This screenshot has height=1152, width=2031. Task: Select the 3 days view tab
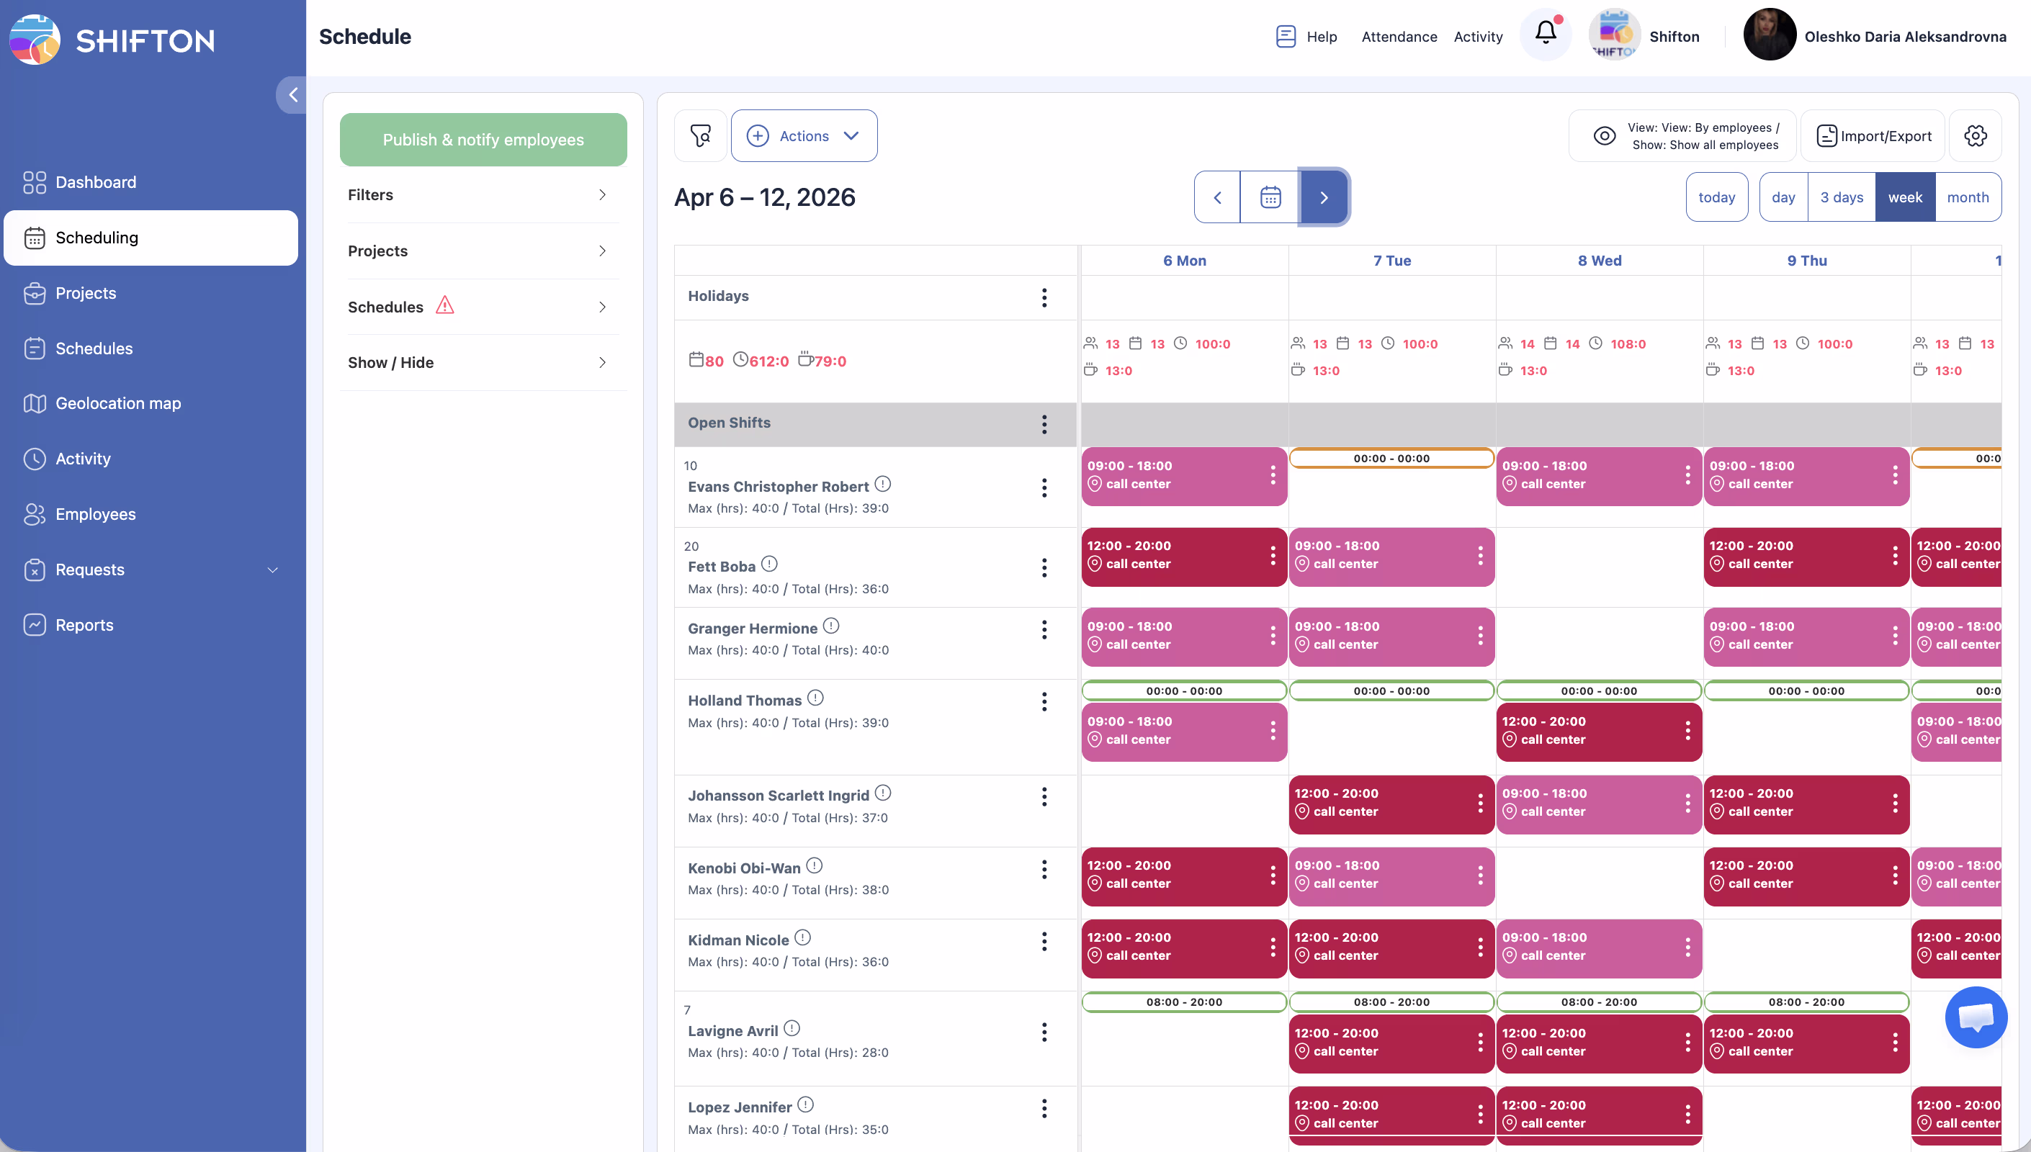[1841, 197]
